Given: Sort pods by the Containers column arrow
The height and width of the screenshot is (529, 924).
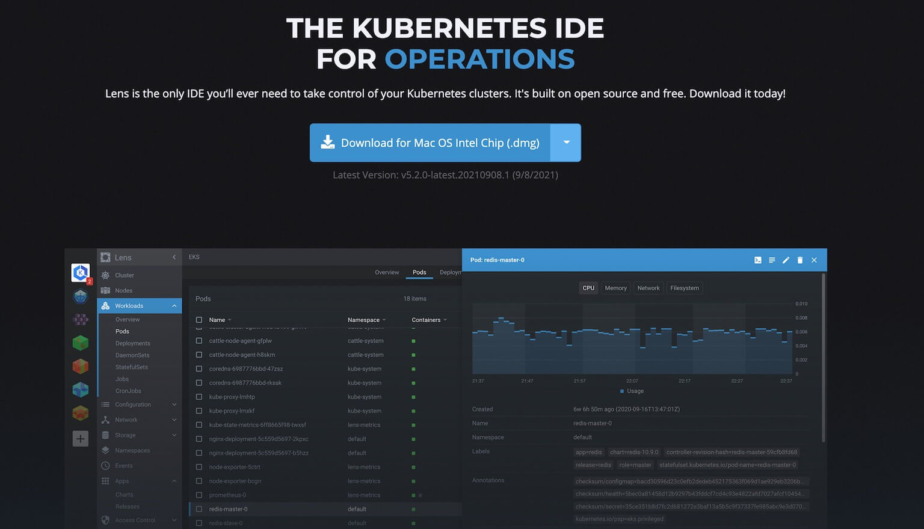Looking at the screenshot, I should coord(445,320).
